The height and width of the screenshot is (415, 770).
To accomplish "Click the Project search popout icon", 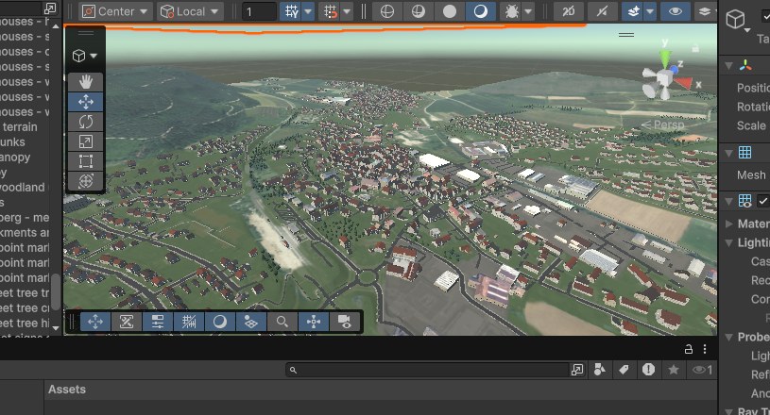I will tap(577, 370).
